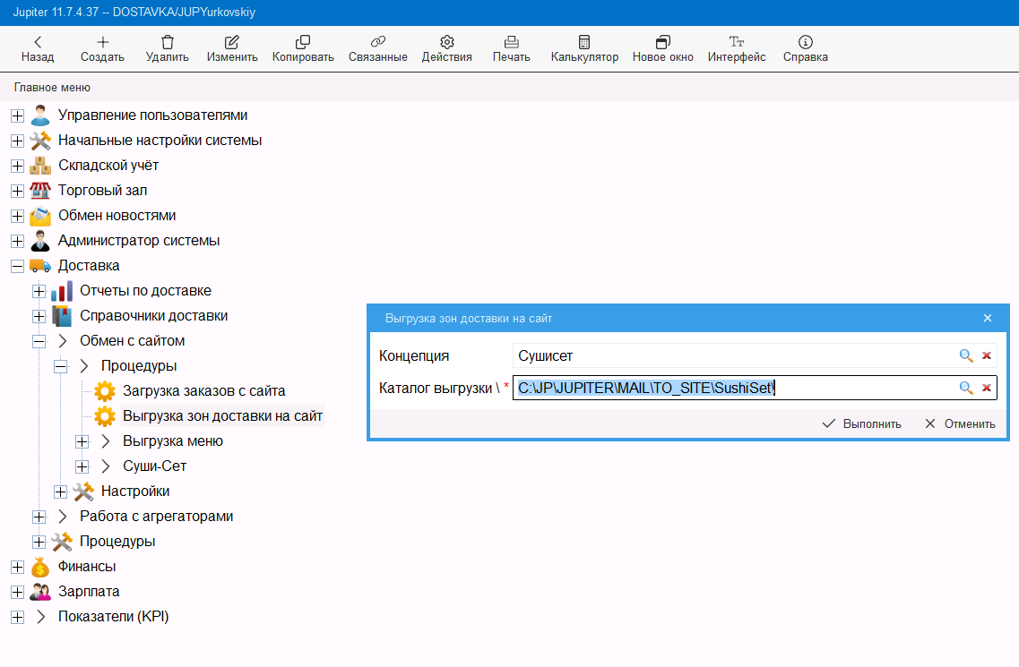1019x667 pixels.
Task: Select Отчеты по доставке tree item
Action: click(145, 291)
